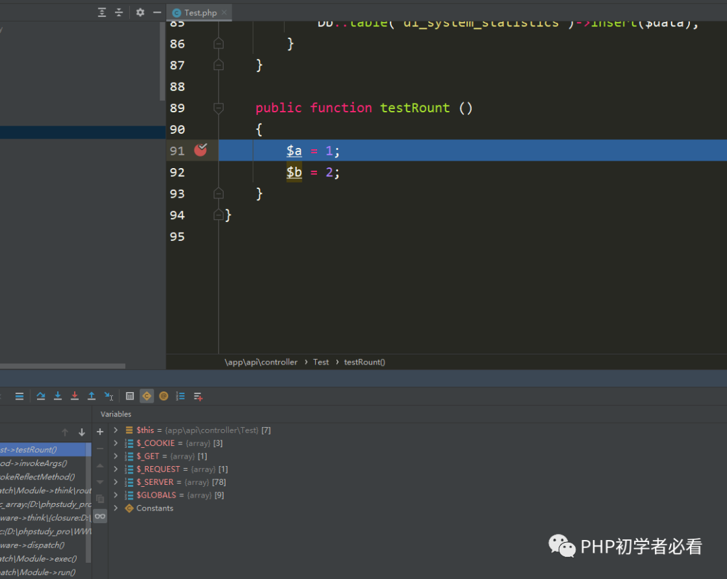The image size is (727, 579).
Task: Click line number 95 in the gutter
Action: (177, 237)
